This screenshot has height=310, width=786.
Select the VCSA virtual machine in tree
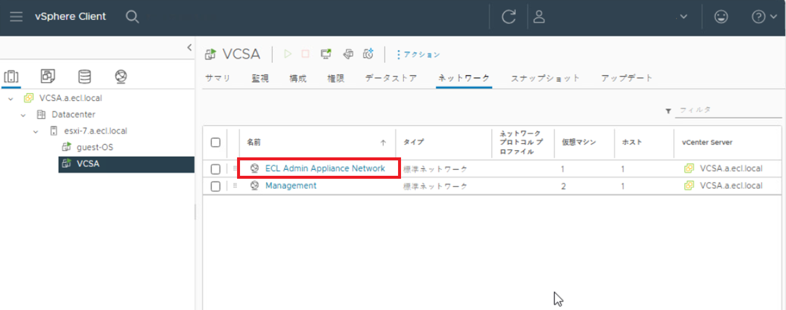pyautogui.click(x=88, y=164)
